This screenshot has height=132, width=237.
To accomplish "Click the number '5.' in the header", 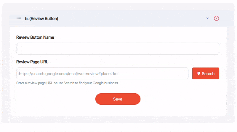I will pyautogui.click(x=27, y=18).
